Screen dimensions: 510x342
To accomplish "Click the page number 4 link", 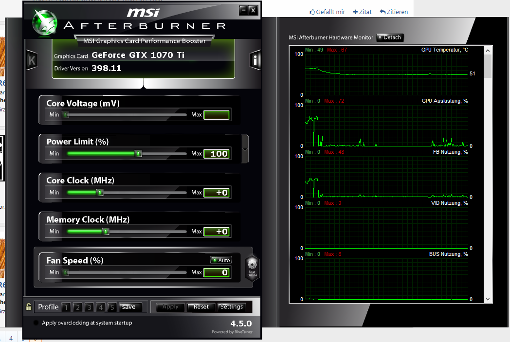I will click(11, 339).
